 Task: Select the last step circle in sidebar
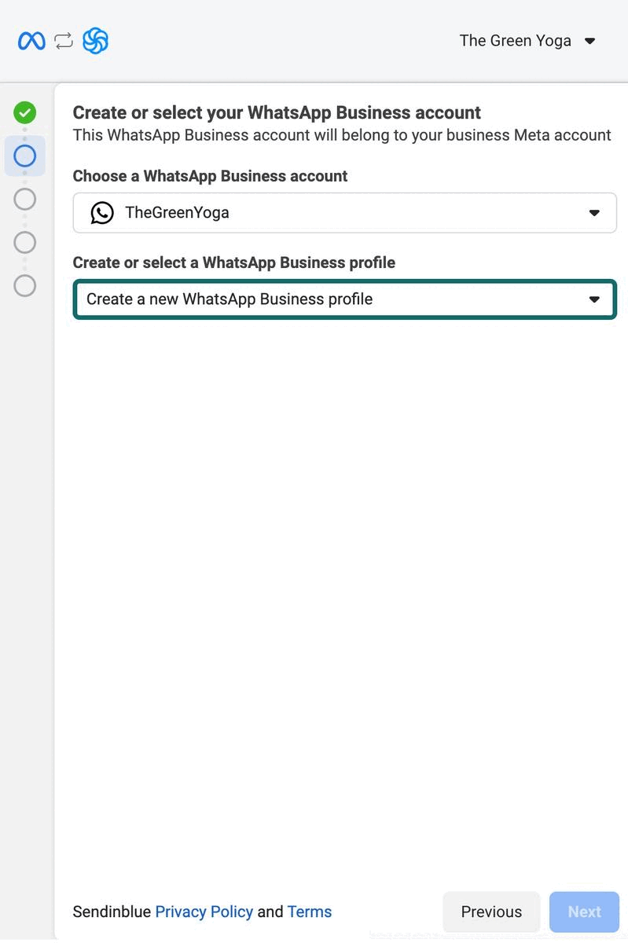pyautogui.click(x=25, y=285)
